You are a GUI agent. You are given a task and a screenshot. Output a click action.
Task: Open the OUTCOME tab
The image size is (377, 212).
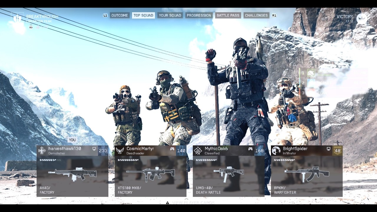(x=120, y=15)
